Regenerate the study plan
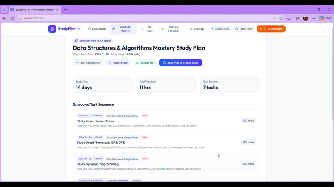This screenshot has height=187, width=334. (x=118, y=63)
